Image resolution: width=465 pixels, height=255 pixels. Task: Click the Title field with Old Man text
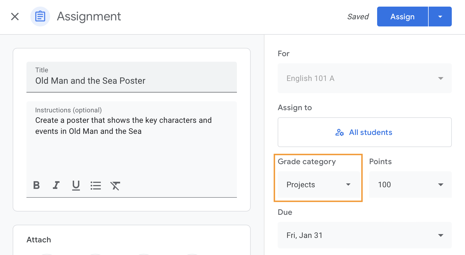coord(132,81)
